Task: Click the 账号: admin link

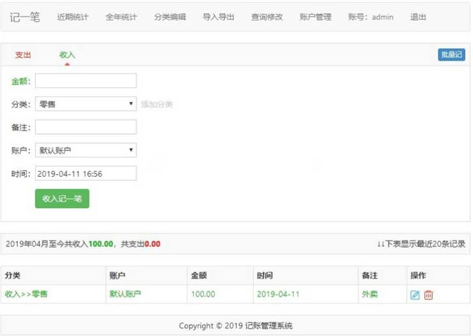Action: pyautogui.click(x=371, y=17)
